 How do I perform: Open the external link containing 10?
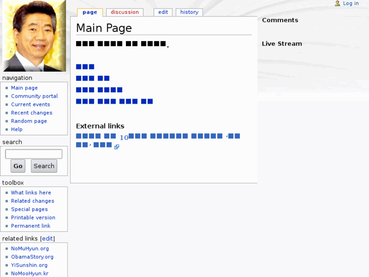point(158,140)
